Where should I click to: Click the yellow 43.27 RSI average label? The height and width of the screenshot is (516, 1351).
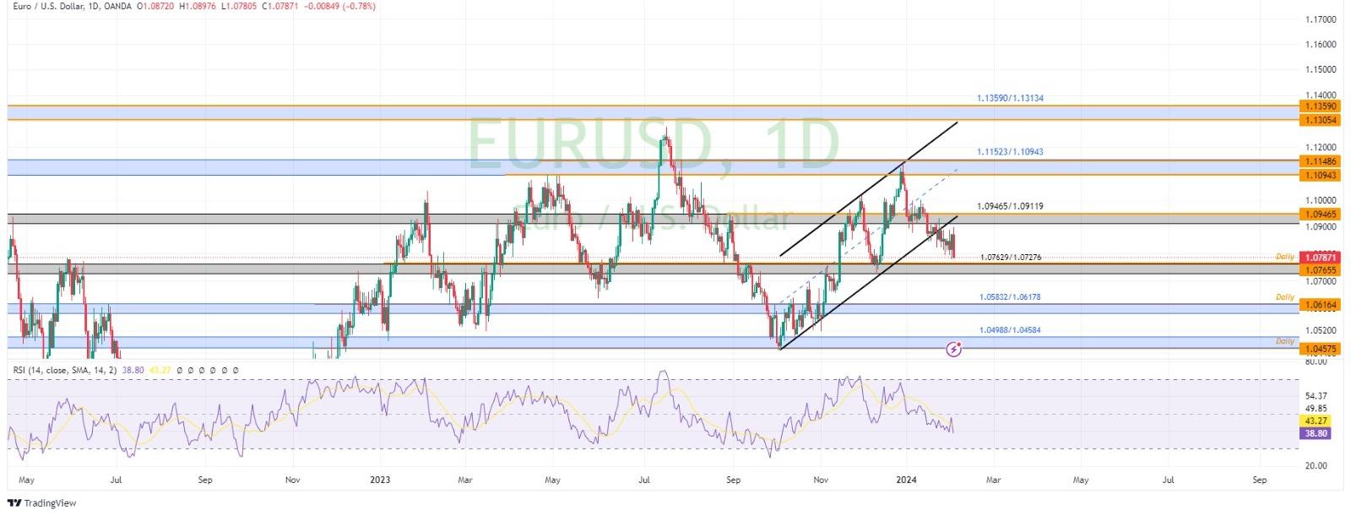[1317, 421]
